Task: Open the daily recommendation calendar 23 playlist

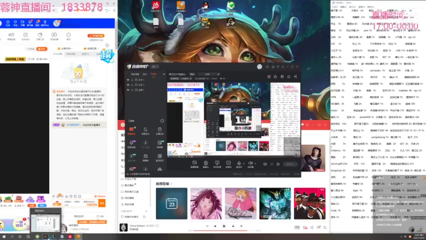Action: click(171, 203)
